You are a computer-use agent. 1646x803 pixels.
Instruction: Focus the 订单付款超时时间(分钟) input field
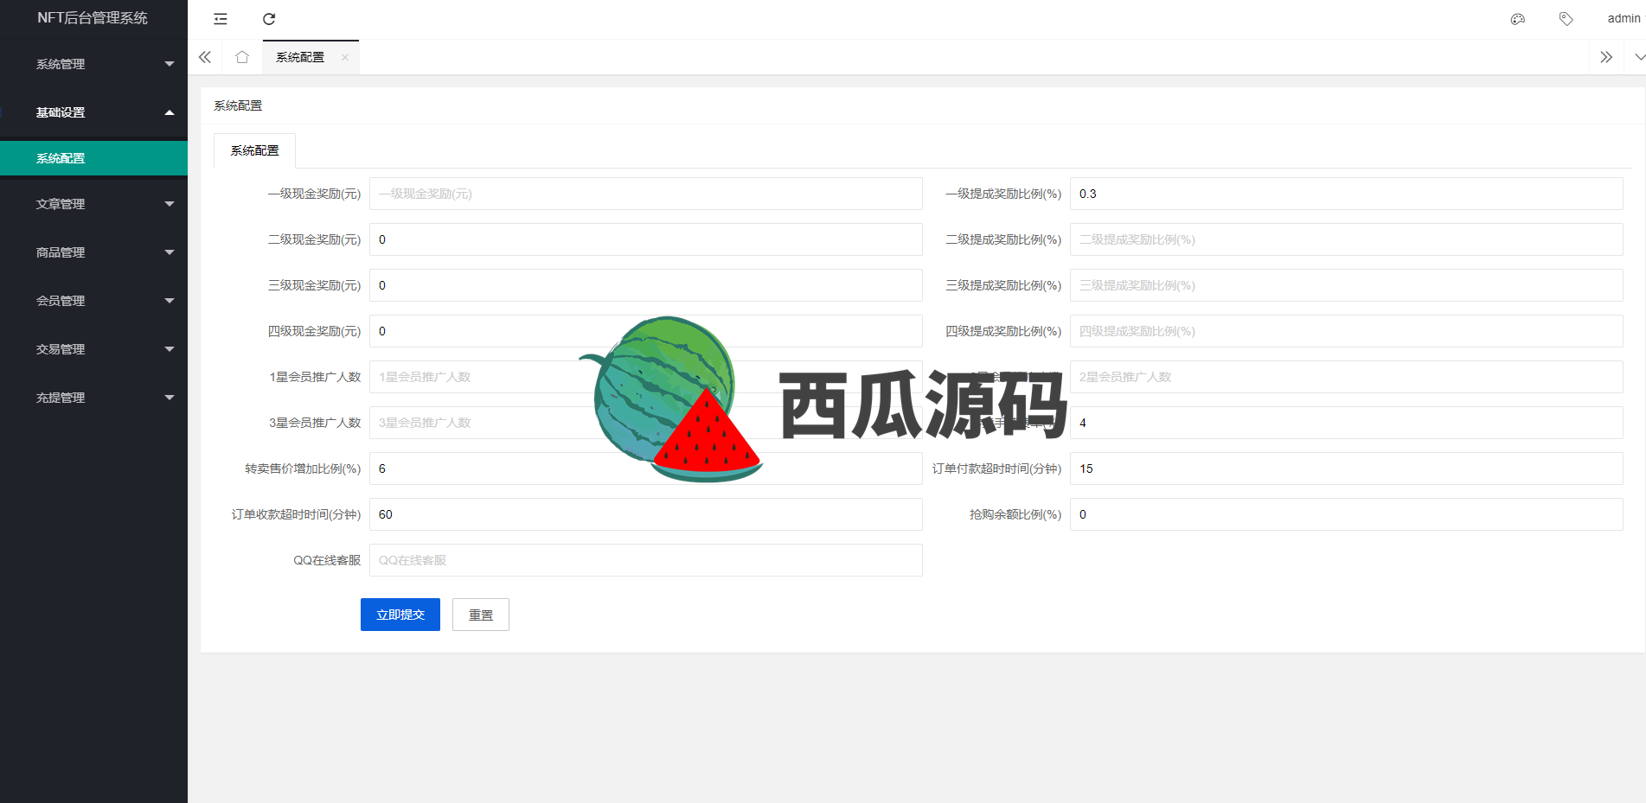(x=1347, y=468)
